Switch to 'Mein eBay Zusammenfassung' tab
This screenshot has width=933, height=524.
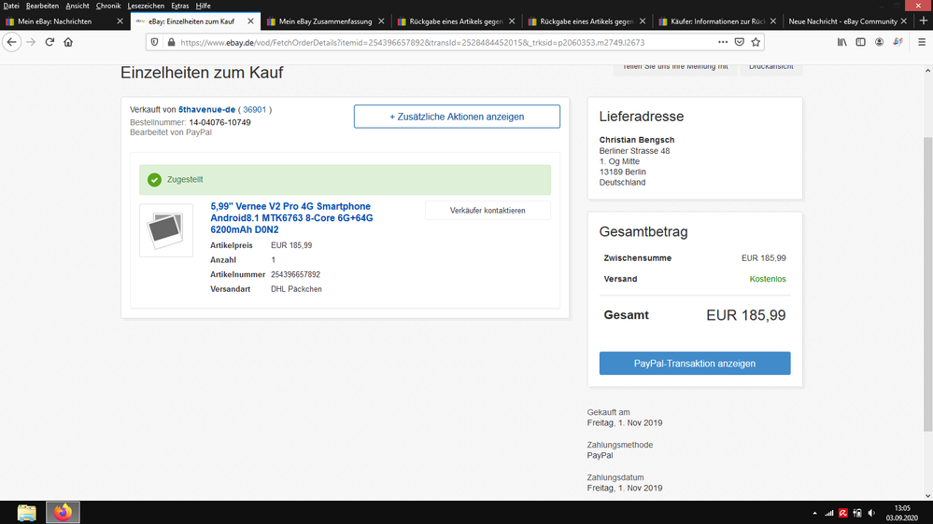tap(325, 21)
